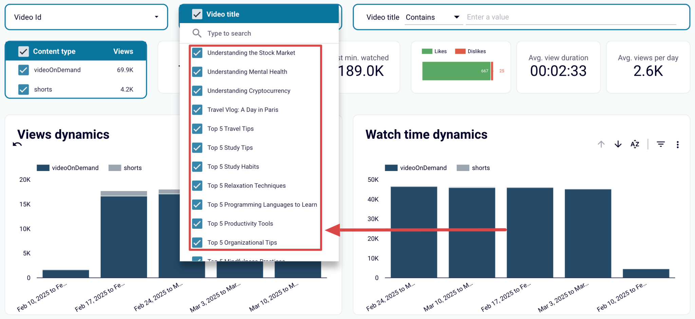The width and height of the screenshot is (695, 319).
Task: Select the Video title header
Action: tap(223, 14)
